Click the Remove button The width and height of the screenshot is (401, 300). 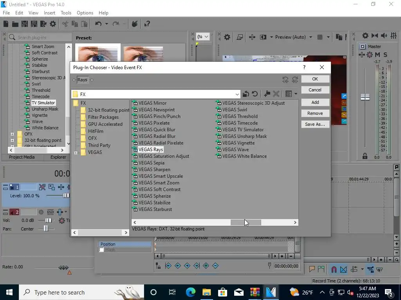click(x=315, y=113)
